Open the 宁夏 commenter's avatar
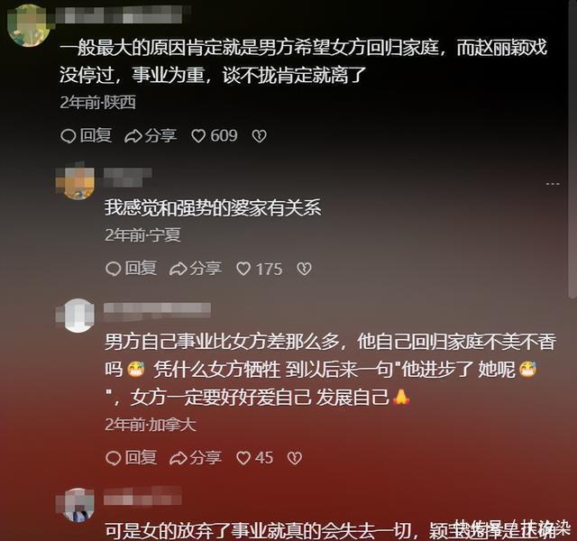Image resolution: width=577 pixels, height=541 pixels. tap(77, 182)
